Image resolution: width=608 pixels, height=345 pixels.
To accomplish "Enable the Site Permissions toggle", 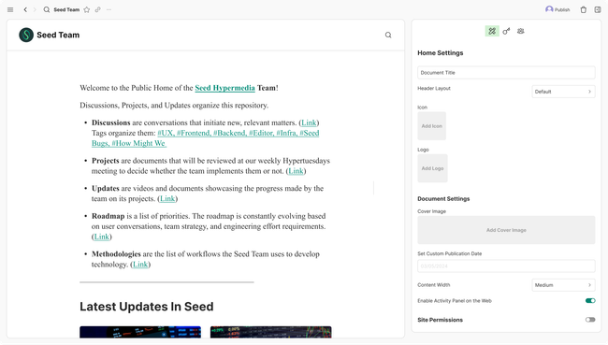I will click(x=590, y=320).
